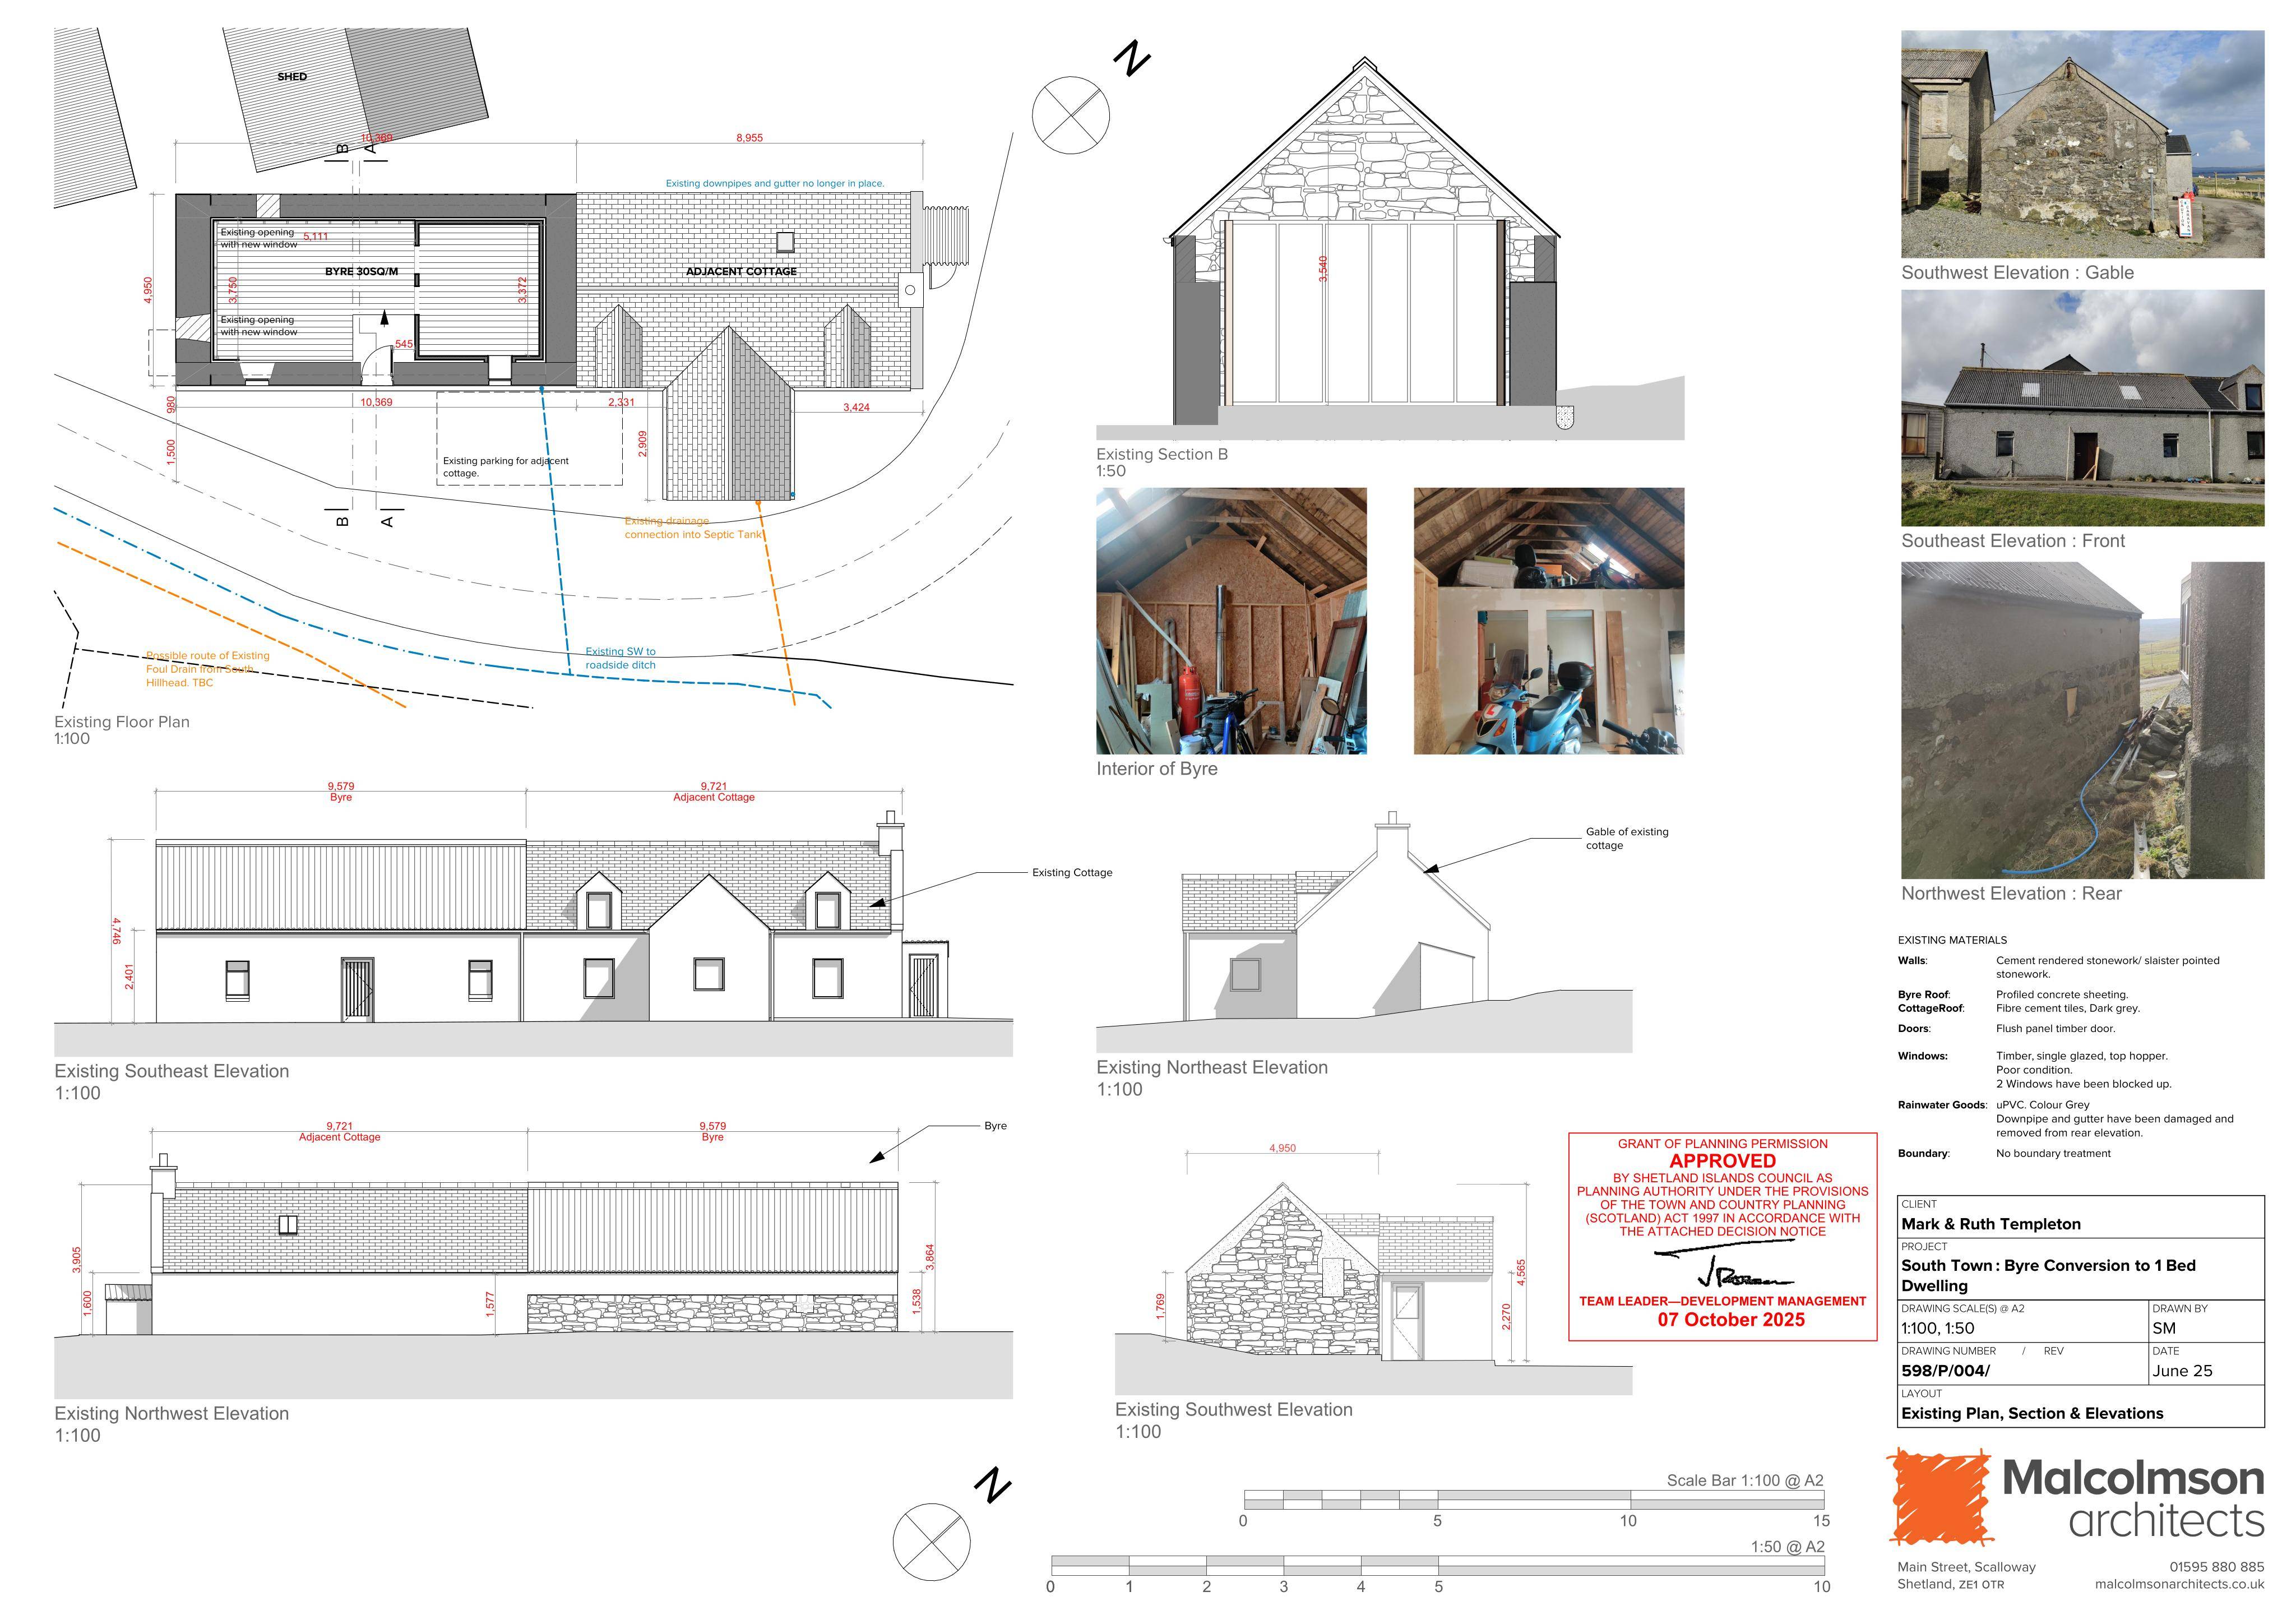Click the Southwest Elevation Gable photo
This screenshot has height=1624, width=2296.
tap(2082, 144)
